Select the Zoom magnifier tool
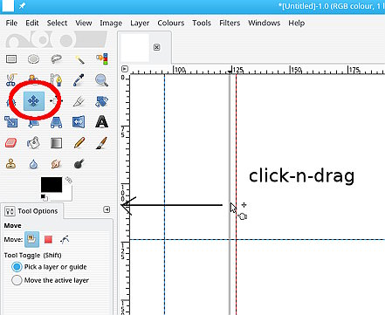 pos(101,80)
